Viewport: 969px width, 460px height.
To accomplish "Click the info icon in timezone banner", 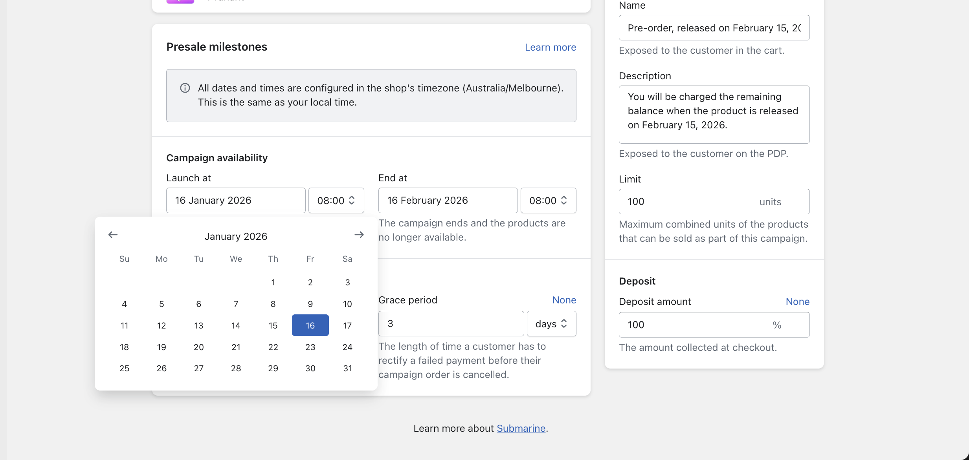I will pyautogui.click(x=185, y=88).
